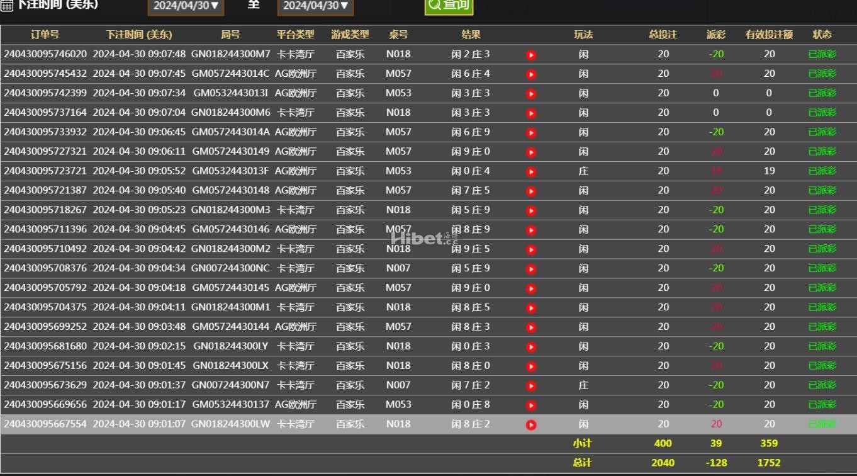The width and height of the screenshot is (857, 476).
Task: Play replay for order 240430095721387
Action: 531,191
